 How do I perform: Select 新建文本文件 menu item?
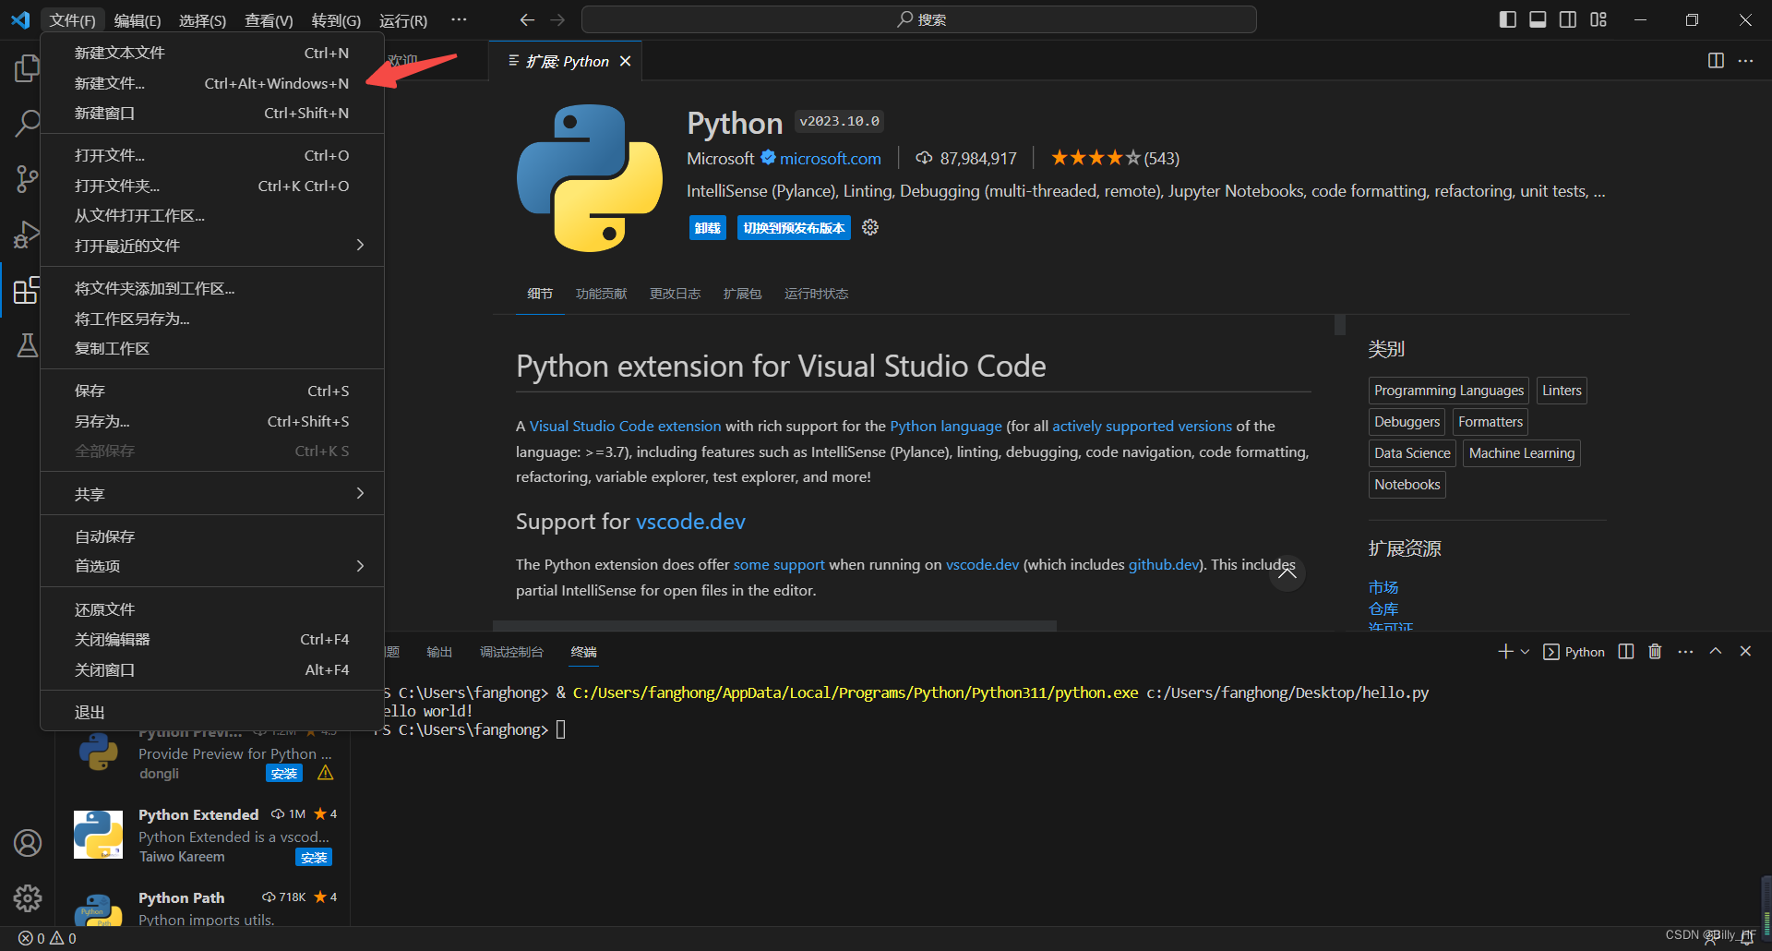[x=212, y=53]
